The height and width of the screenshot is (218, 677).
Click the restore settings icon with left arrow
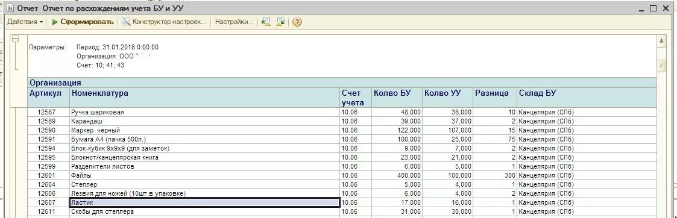[266, 22]
